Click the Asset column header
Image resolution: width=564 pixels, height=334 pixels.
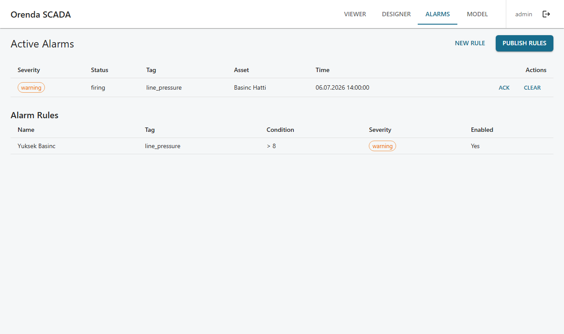click(x=241, y=70)
